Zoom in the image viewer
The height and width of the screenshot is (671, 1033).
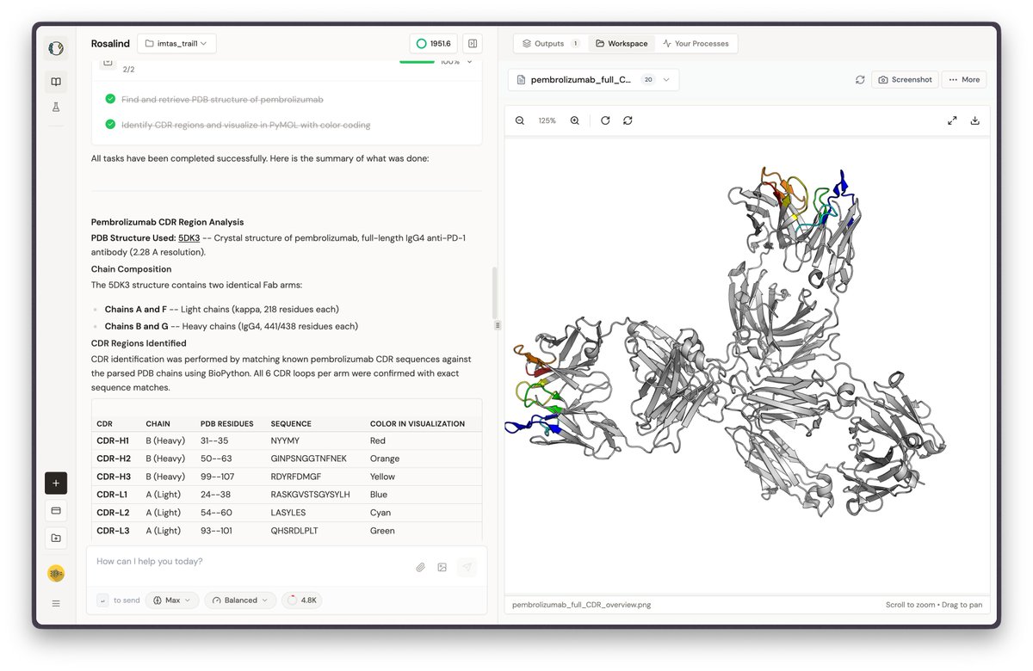(x=575, y=120)
